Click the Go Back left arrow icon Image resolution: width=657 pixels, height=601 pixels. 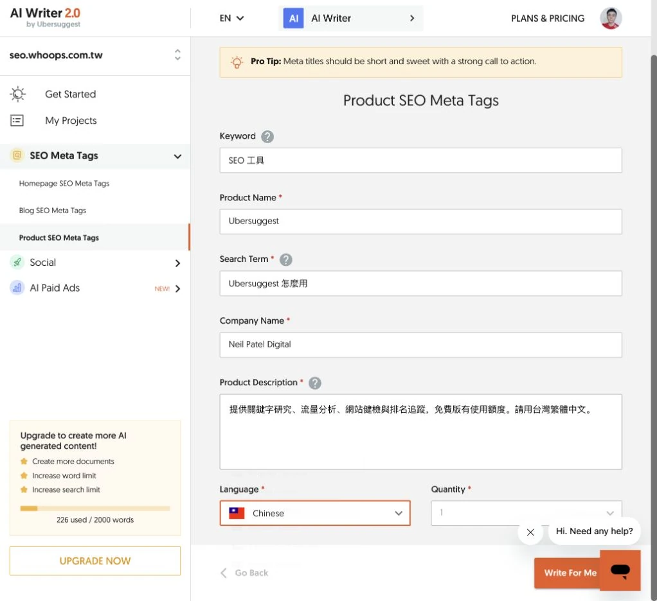[x=224, y=573]
